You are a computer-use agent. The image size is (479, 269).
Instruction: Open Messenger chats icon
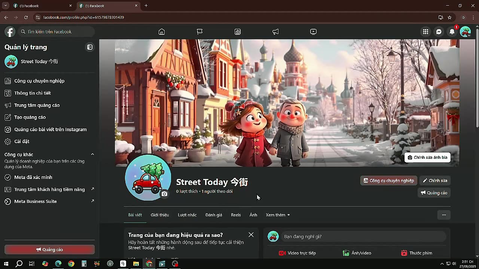click(x=439, y=32)
